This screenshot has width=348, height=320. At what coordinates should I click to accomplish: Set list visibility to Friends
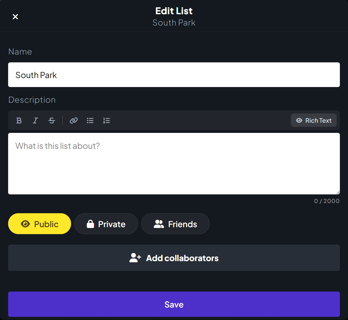pos(175,224)
